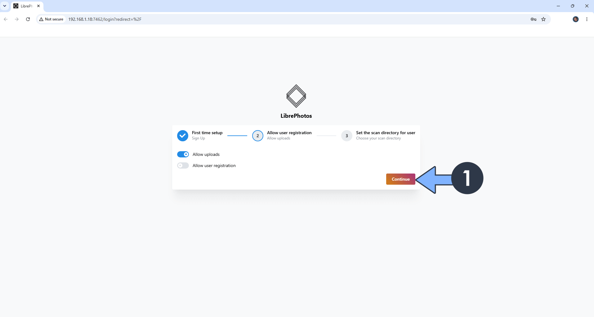The height and width of the screenshot is (317, 594).
Task: Minimize the browser window
Action: (x=558, y=6)
